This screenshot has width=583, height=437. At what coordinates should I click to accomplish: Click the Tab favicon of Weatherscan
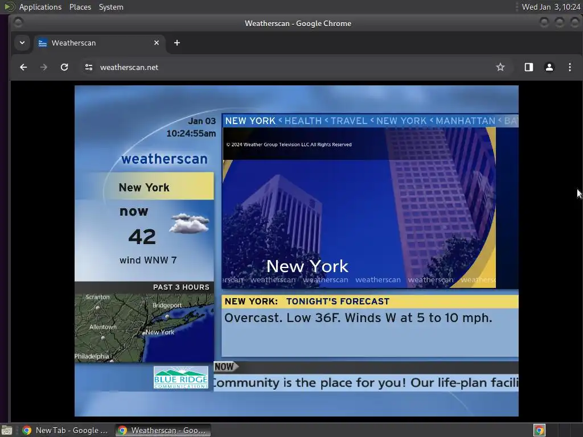pos(43,43)
